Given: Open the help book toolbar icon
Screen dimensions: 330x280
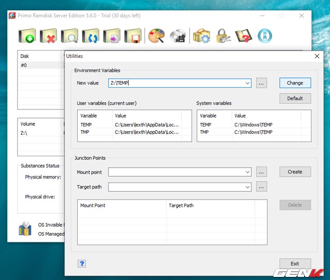Looking at the screenshot, I should coord(243,36).
